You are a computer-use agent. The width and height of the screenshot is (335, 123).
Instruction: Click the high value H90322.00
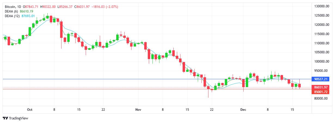tap(48, 7)
